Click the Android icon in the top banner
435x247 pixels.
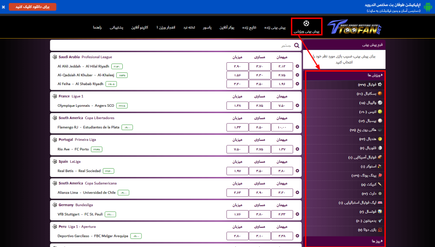pyautogui.click(x=428, y=6)
